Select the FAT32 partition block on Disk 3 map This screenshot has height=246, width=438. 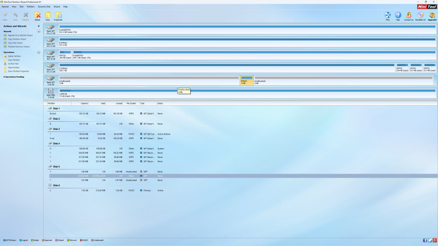(65, 55)
